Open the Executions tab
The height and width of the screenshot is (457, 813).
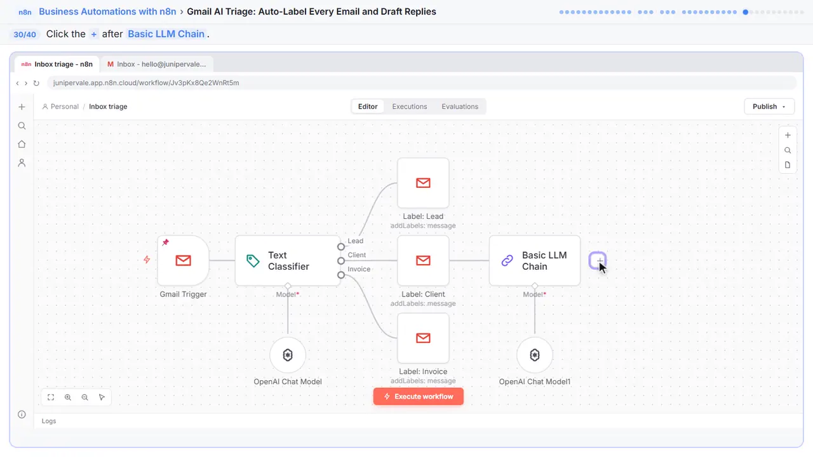[410, 107]
